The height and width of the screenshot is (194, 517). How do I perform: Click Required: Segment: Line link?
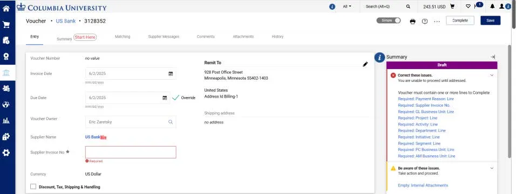(419, 143)
